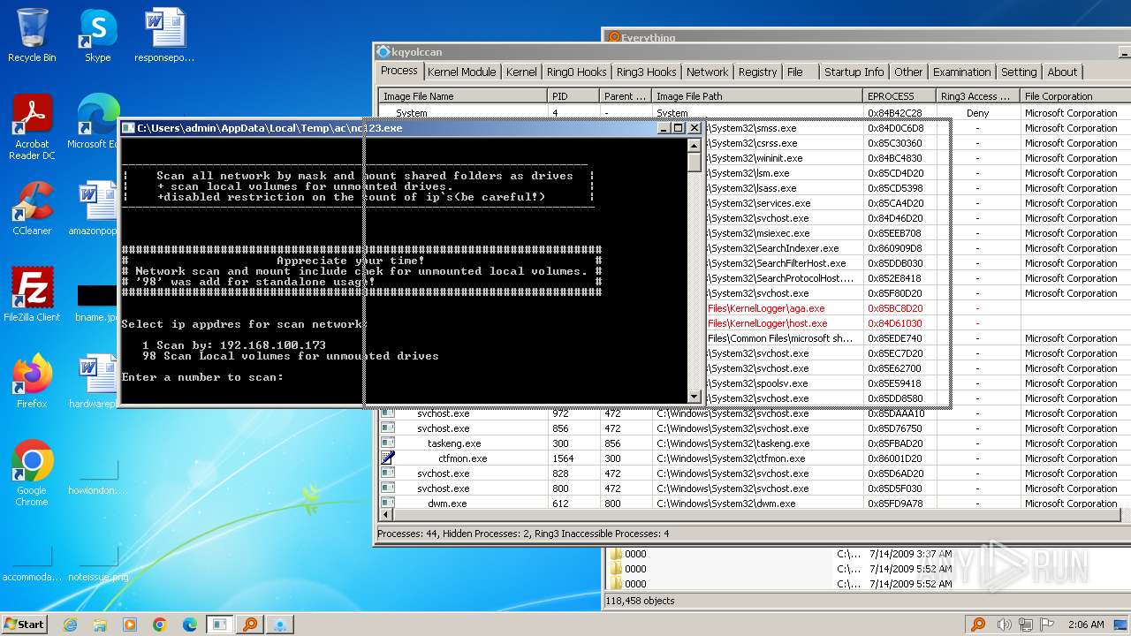The height and width of the screenshot is (636, 1131).
Task: Open the Startup Info tab
Action: [x=854, y=72]
